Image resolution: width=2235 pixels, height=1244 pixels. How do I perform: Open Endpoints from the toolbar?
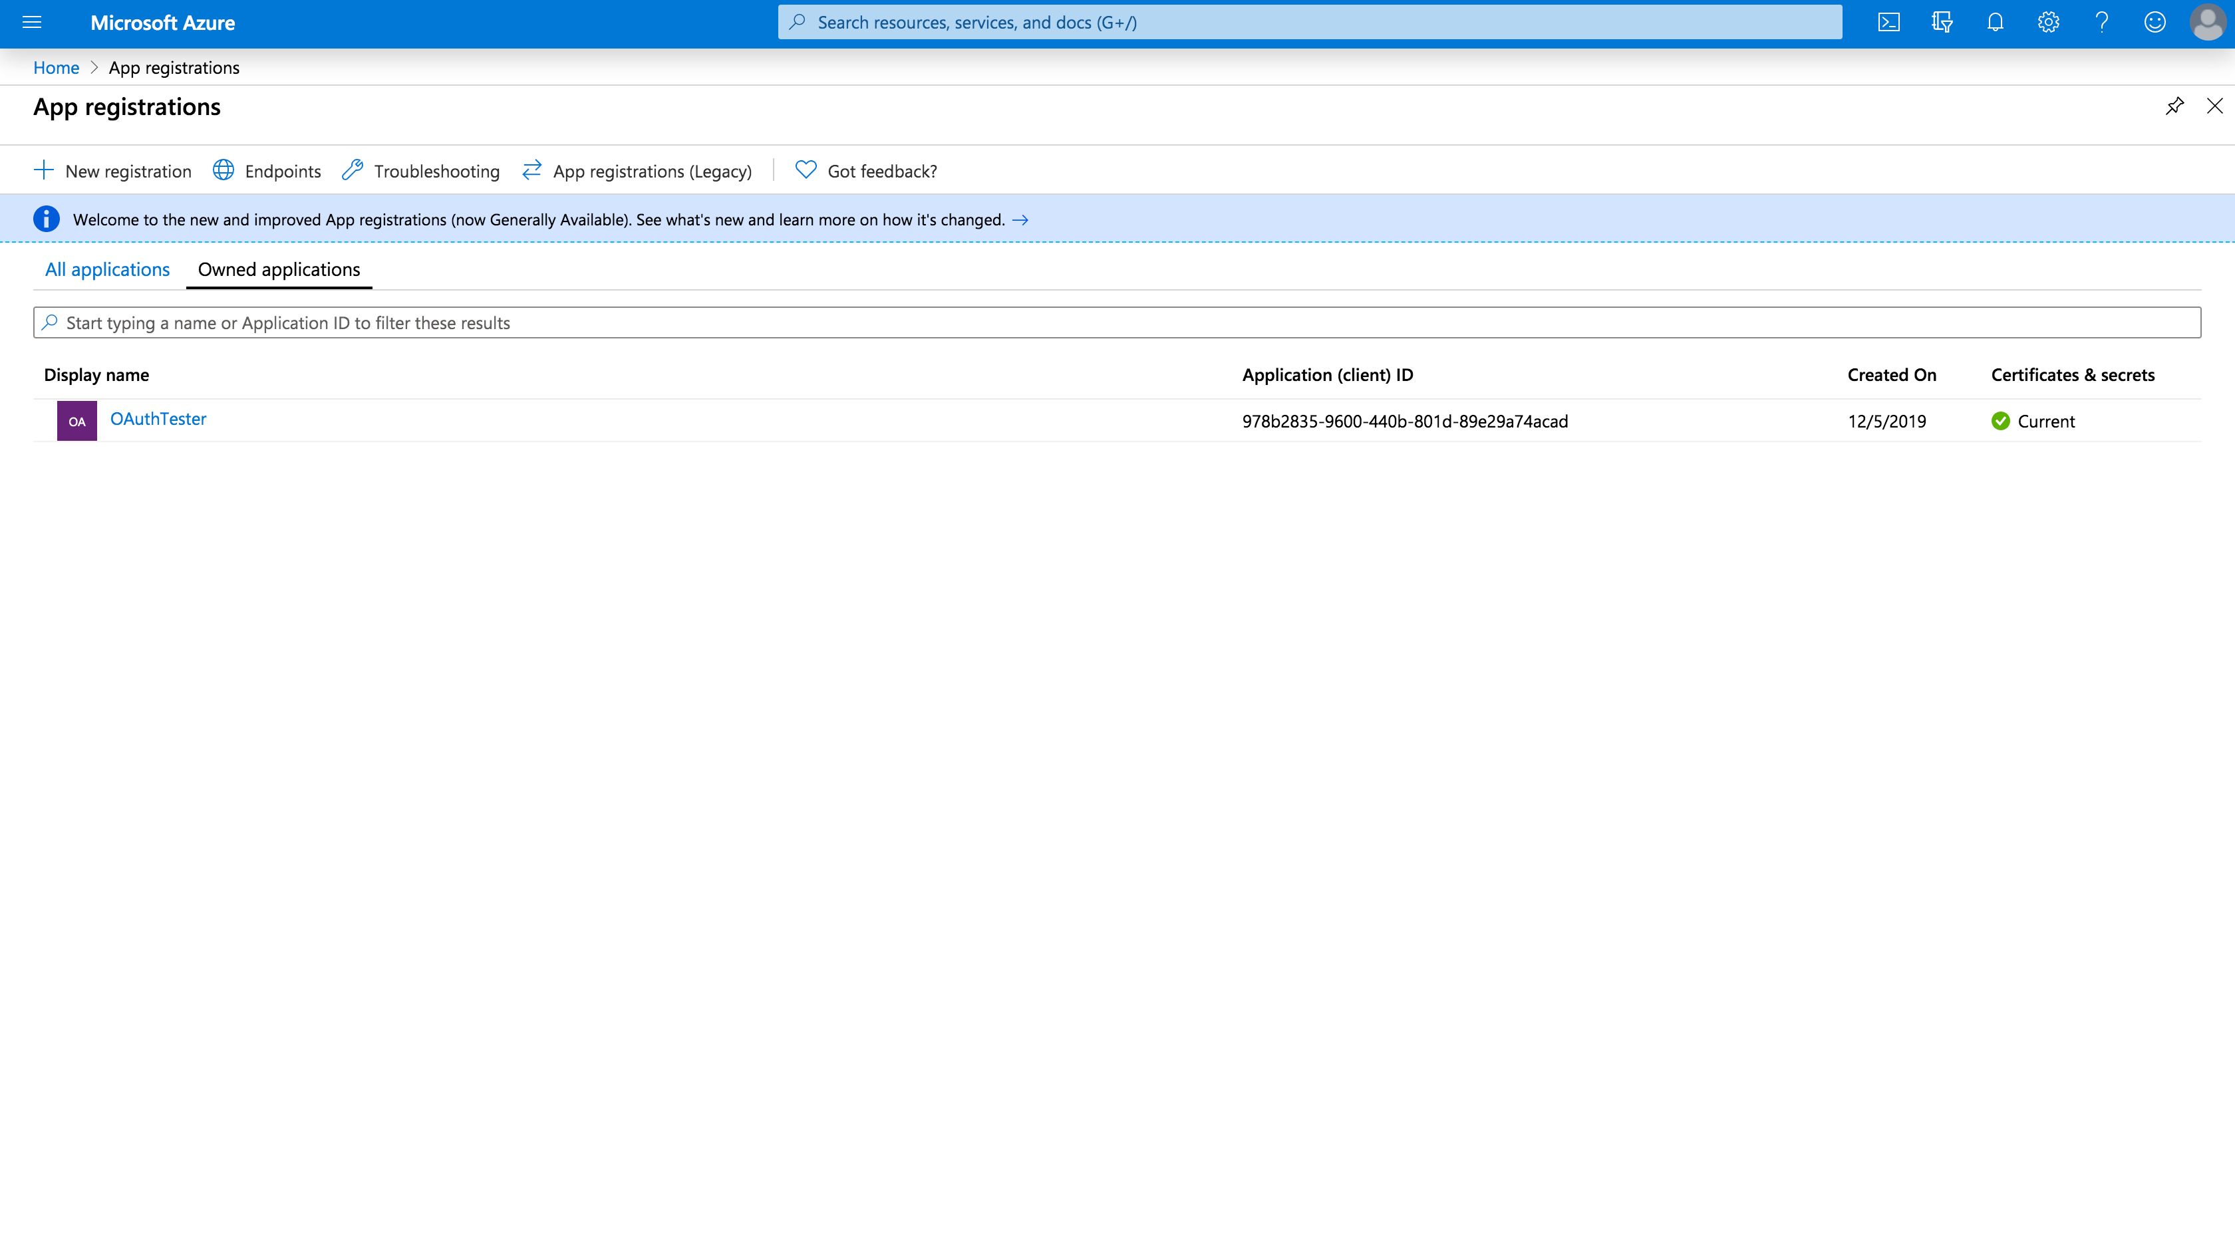click(267, 171)
